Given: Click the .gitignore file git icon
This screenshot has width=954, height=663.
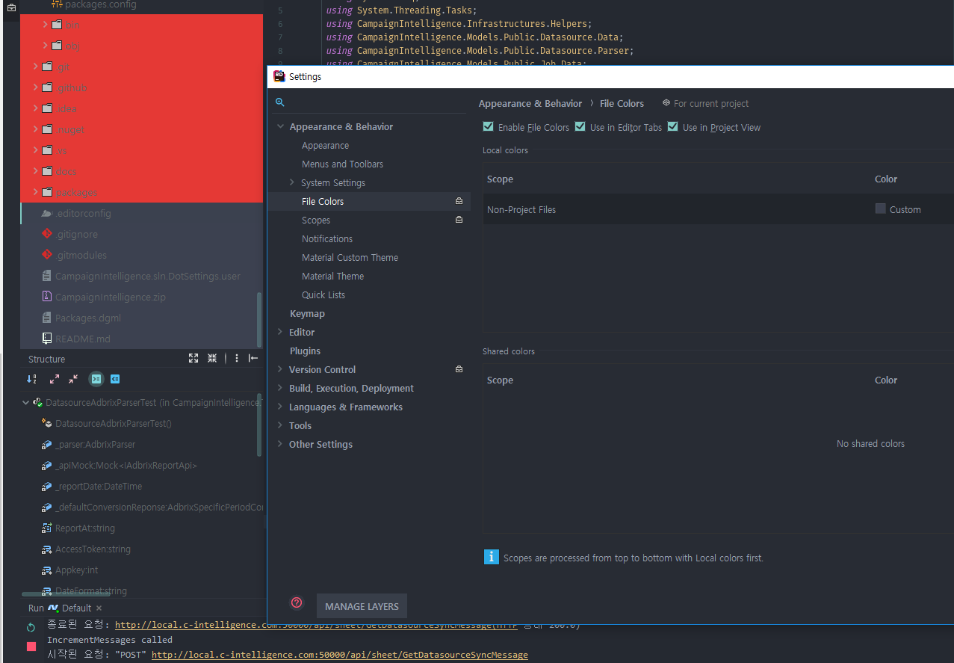Looking at the screenshot, I should 47,234.
